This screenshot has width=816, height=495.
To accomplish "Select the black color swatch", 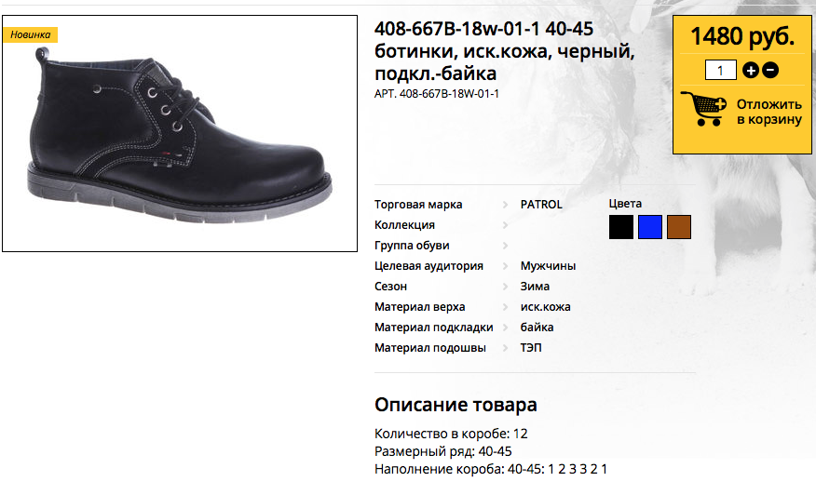I will [x=621, y=227].
